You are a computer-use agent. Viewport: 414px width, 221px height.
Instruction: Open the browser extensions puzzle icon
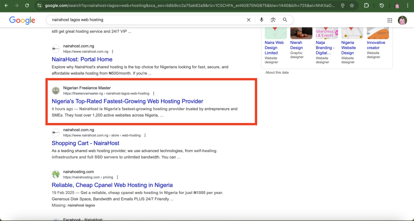pos(366,6)
